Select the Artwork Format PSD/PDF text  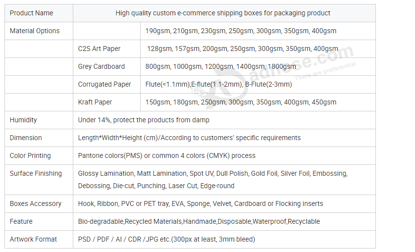tap(166, 239)
